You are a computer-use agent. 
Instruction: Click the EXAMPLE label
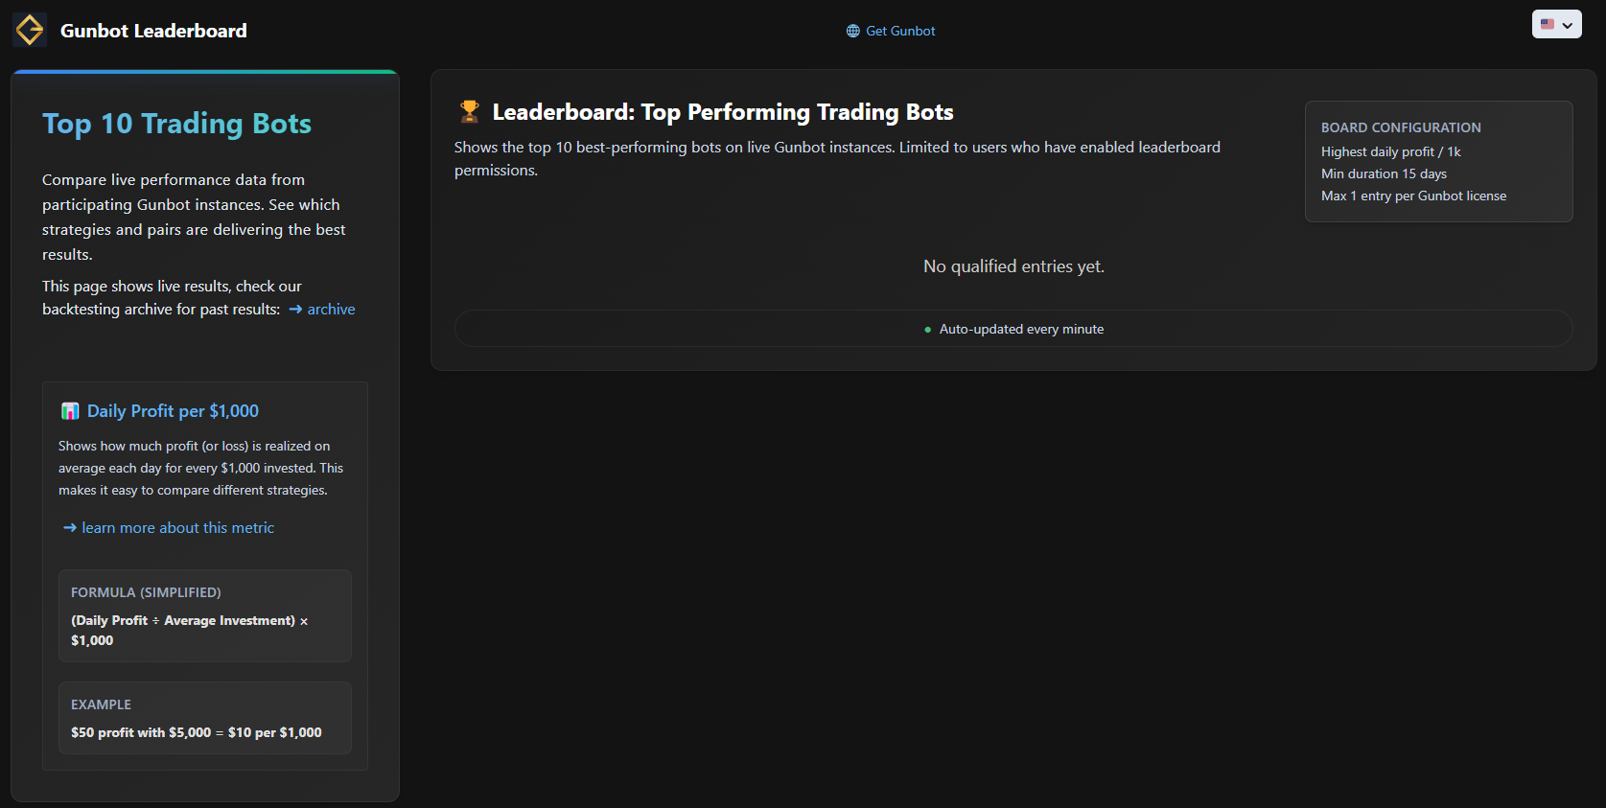(x=101, y=704)
